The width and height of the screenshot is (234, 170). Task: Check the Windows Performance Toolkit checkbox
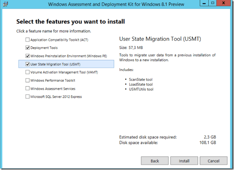(x=27, y=81)
